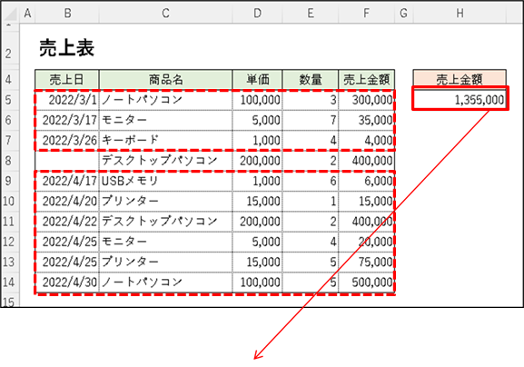This screenshot has width=524, height=367.
Task: Click the 売上表 title cell
Action: [x=67, y=48]
